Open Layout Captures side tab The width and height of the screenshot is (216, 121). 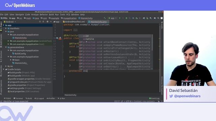pos(1,87)
